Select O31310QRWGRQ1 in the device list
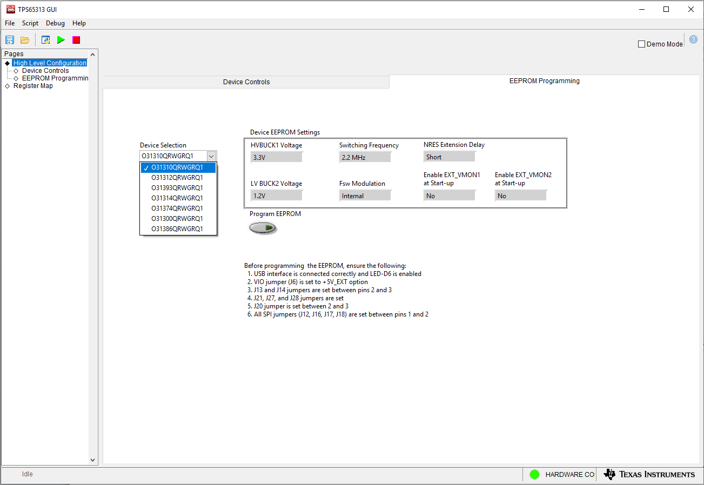Image resolution: width=704 pixels, height=485 pixels. coord(178,167)
